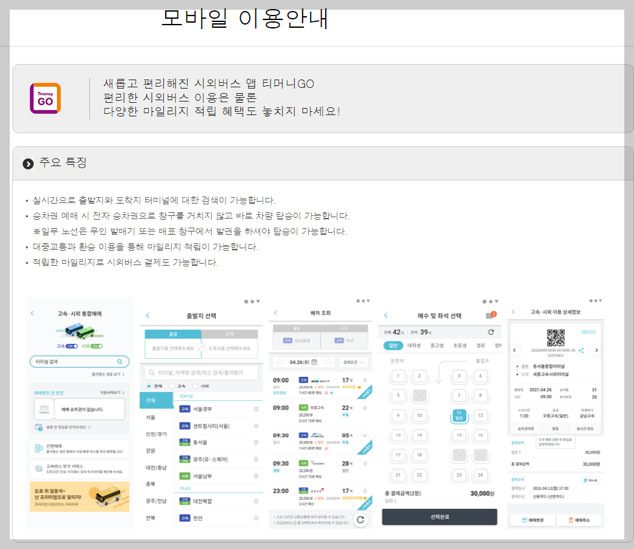The image size is (634, 549).
Task: Toggle the 시외 ON switch
Action: pos(96,346)
